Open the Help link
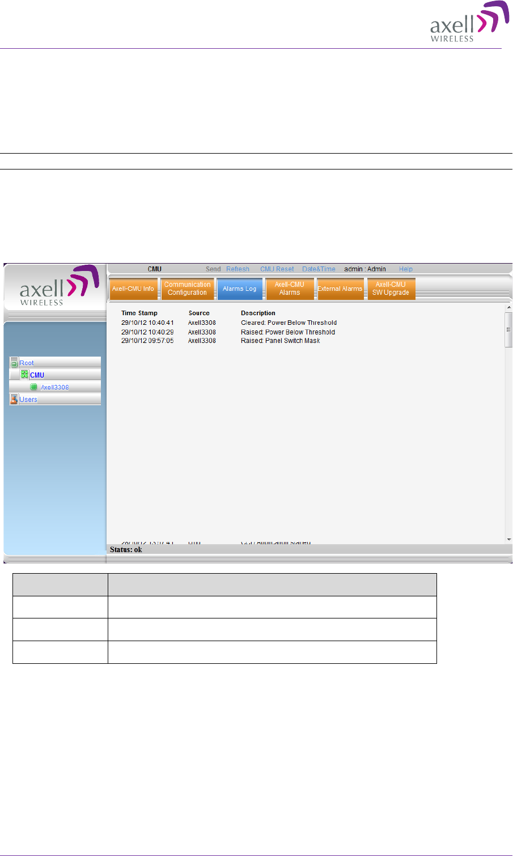The image size is (513, 856). (406, 269)
